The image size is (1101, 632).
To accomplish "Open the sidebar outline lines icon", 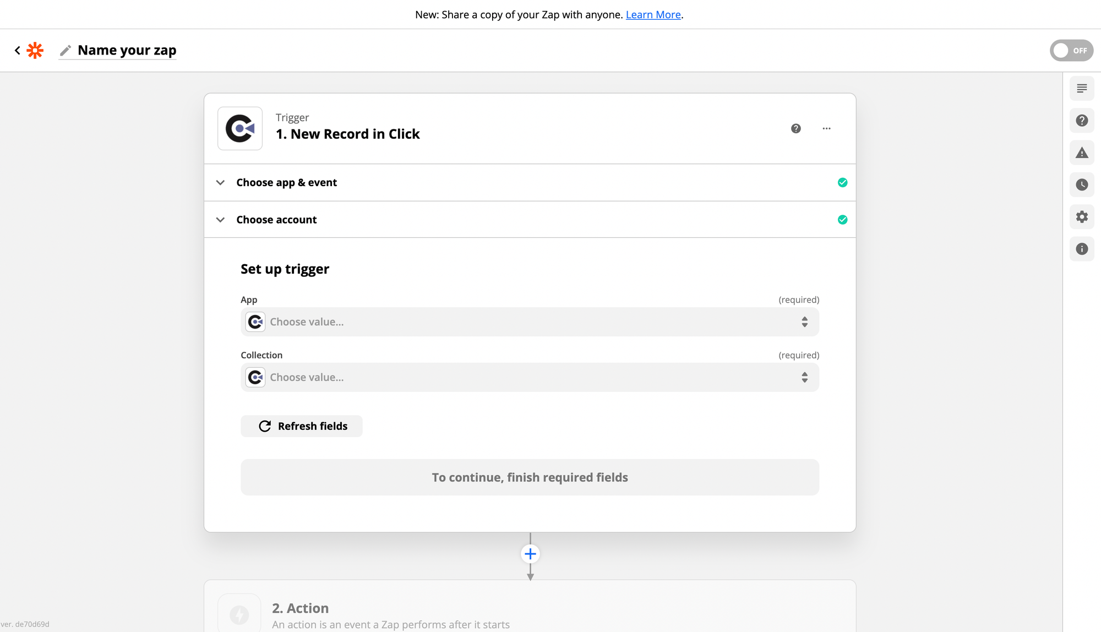I will click(1082, 89).
